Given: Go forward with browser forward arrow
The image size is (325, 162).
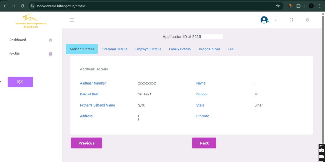Looking at the screenshot, I should pyautogui.click(x=14, y=6).
